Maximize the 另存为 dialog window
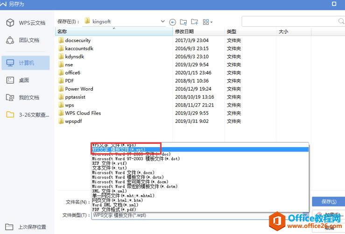Viewport: 345px width, 234px height. point(334,4)
